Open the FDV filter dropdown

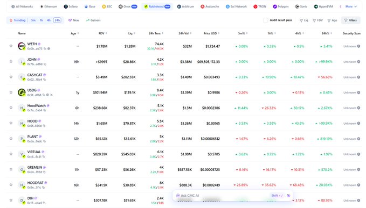[x=318, y=20]
